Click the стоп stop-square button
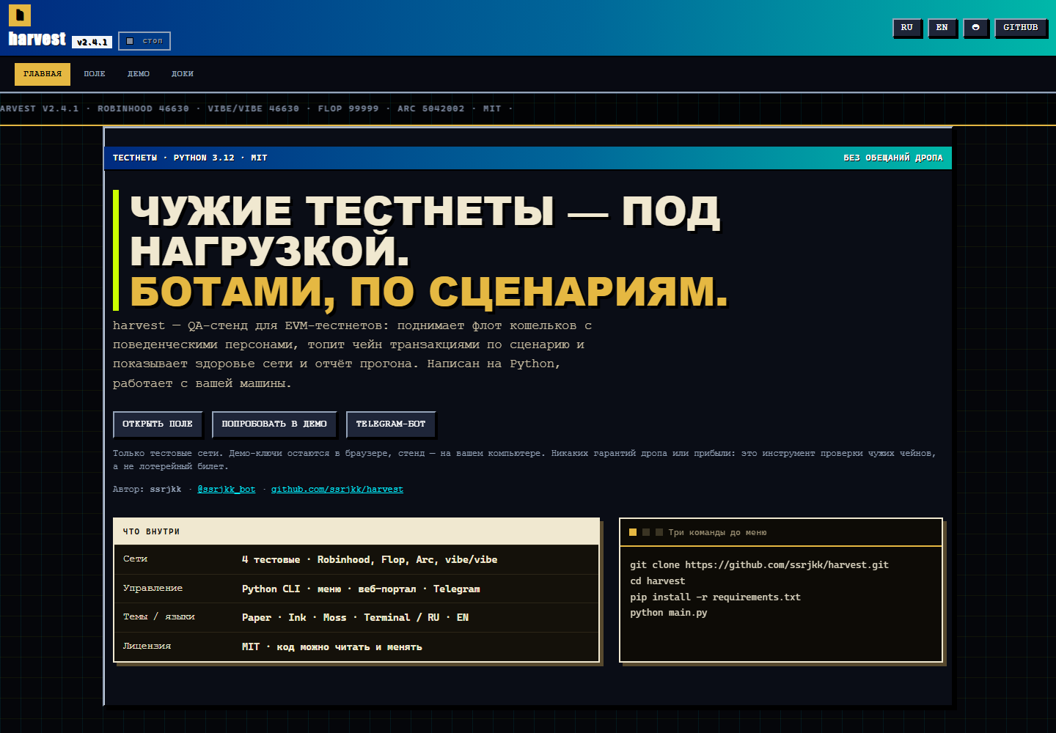Screen dimensions: 1056x733 pos(144,41)
